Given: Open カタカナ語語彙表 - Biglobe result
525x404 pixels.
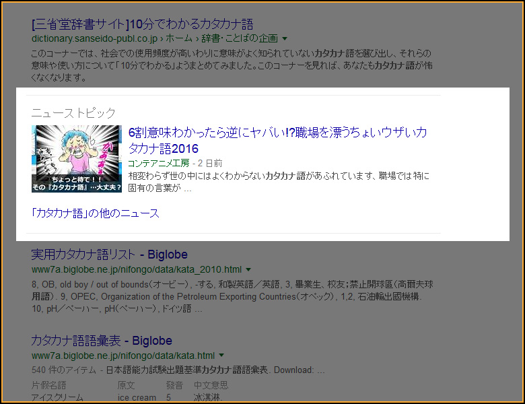Looking at the screenshot, I should tap(102, 341).
